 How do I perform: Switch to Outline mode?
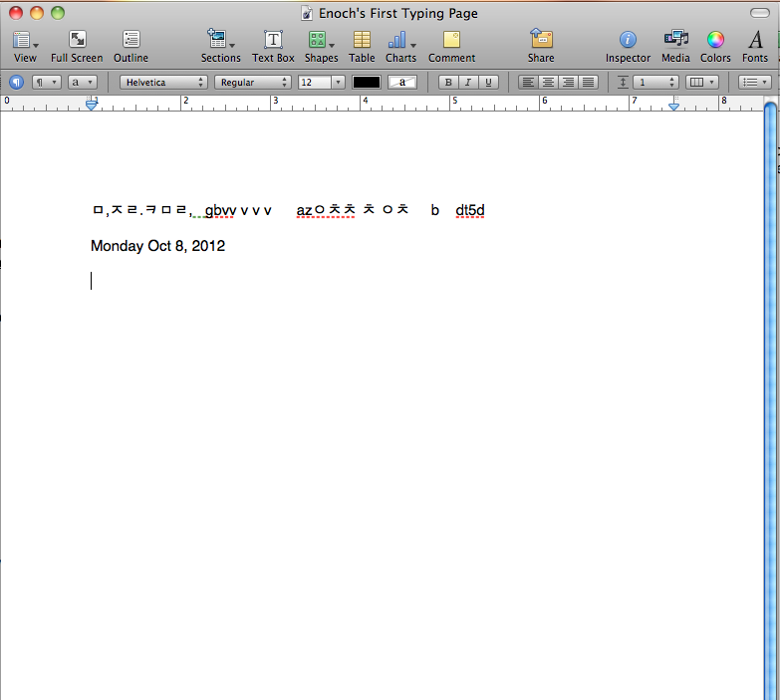click(130, 46)
